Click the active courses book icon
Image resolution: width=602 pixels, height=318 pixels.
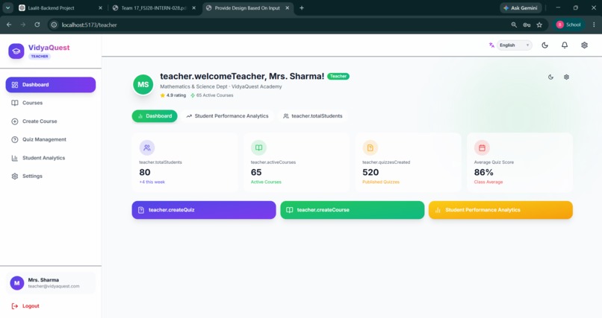point(258,147)
